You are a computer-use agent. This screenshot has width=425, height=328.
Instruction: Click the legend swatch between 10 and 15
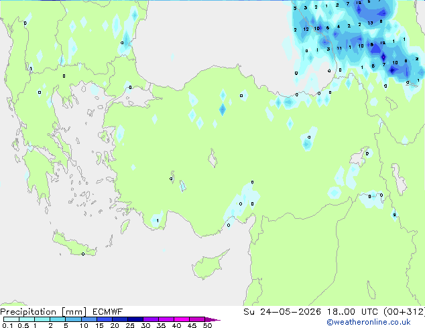[89, 319]
